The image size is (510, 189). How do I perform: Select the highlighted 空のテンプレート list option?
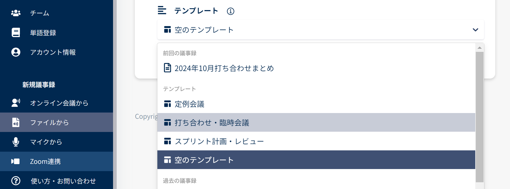click(204, 160)
